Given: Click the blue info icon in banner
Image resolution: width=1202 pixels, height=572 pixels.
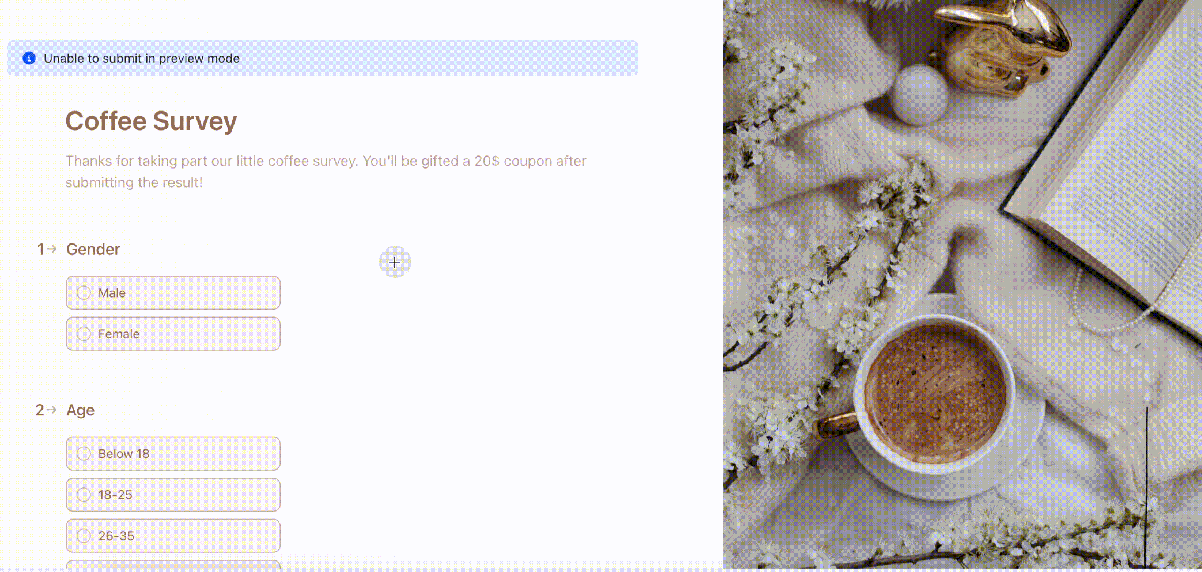Looking at the screenshot, I should [x=29, y=58].
